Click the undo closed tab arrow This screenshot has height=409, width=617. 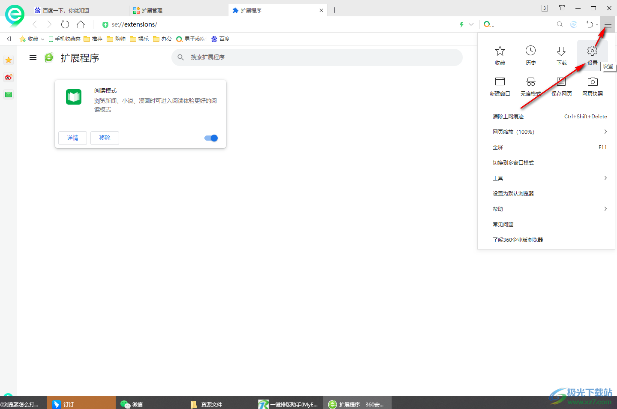590,24
